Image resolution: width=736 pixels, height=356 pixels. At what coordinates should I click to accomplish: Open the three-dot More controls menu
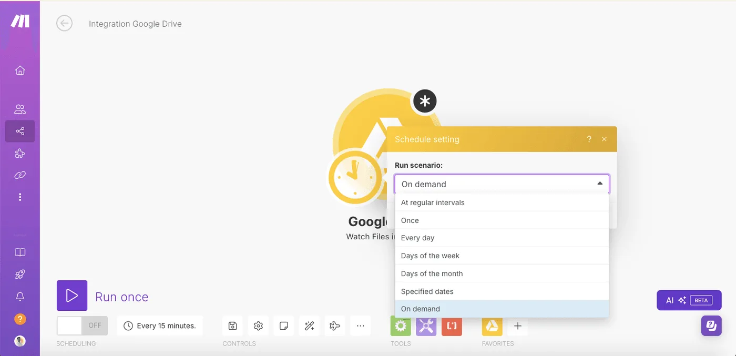(x=361, y=326)
